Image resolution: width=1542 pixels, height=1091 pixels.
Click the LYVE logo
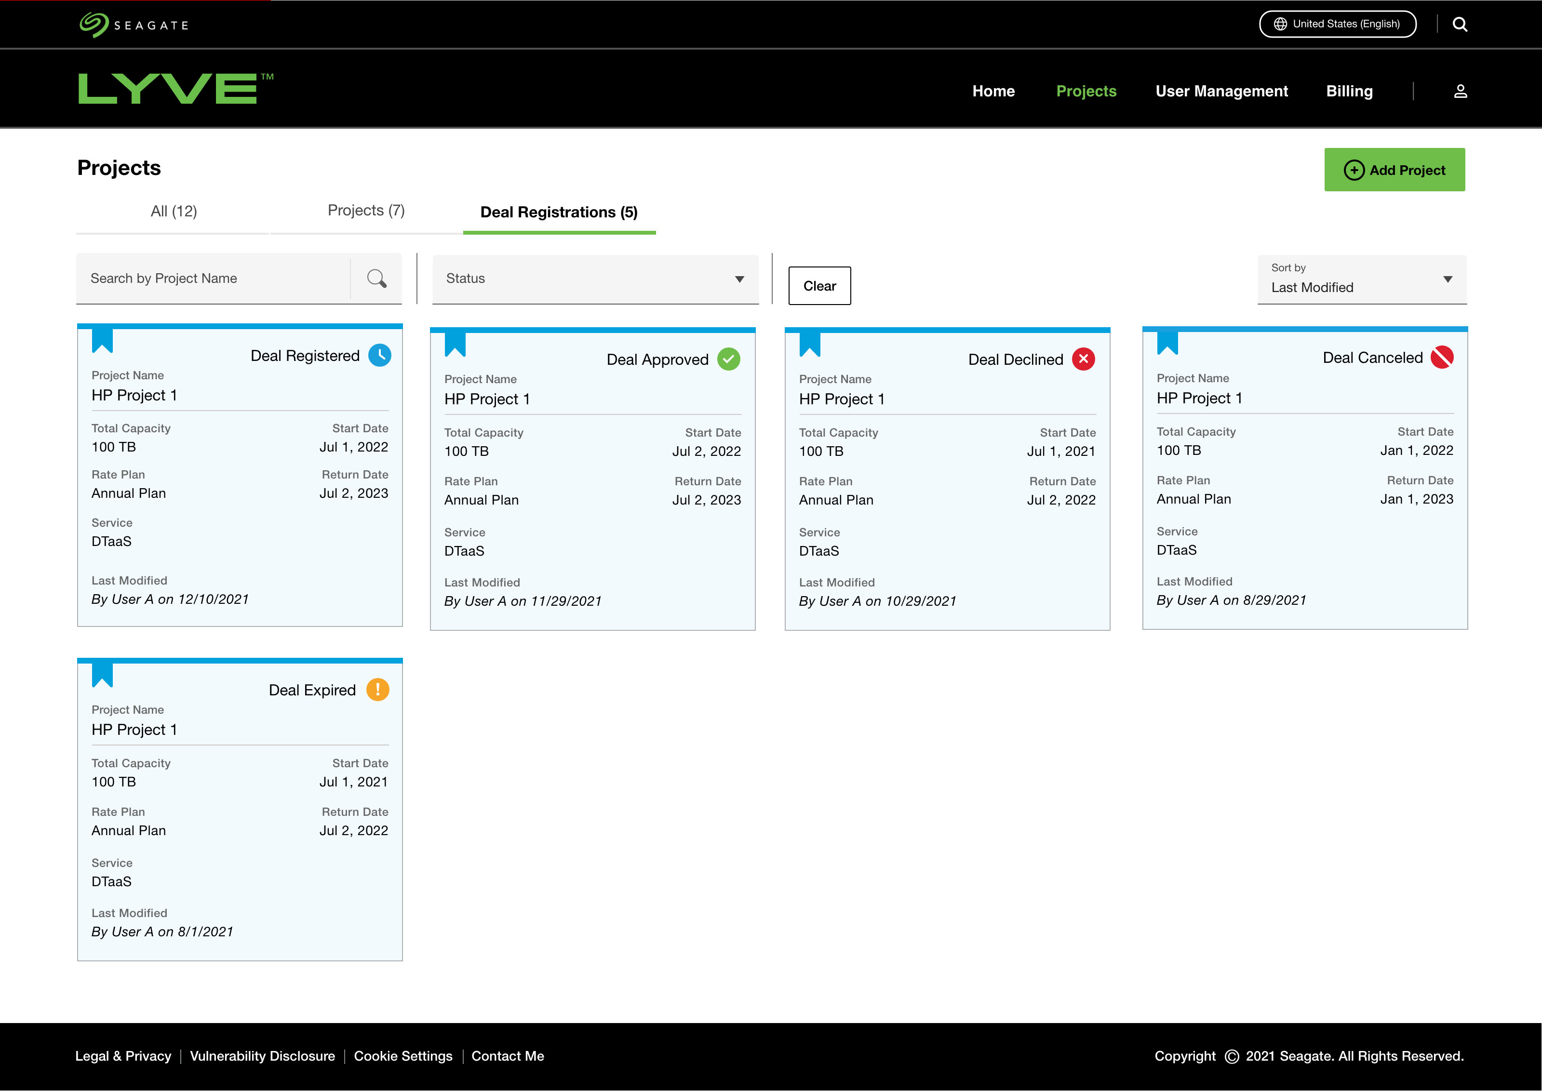coord(176,88)
